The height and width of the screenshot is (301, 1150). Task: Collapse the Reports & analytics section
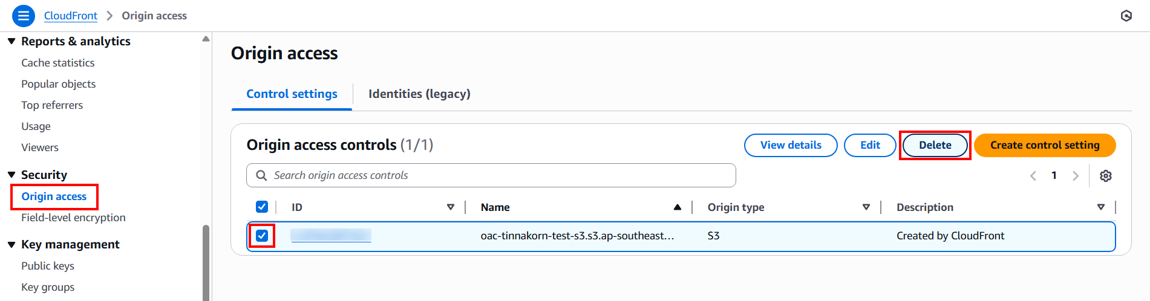11,41
